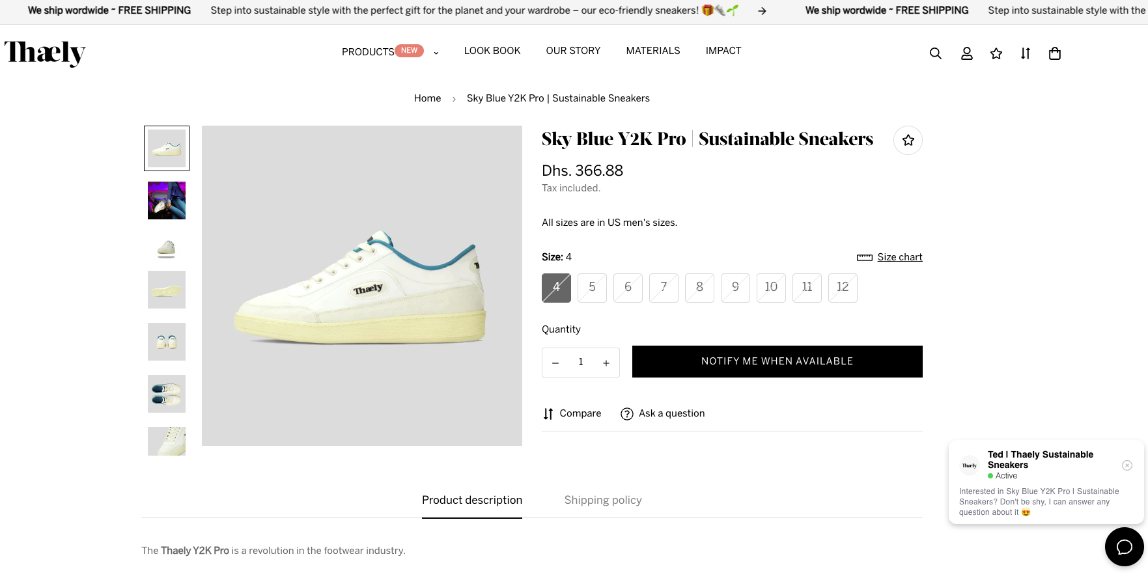This screenshot has height=578, width=1148.
Task: Click the announcement bar arrow for next message
Action: click(x=761, y=10)
